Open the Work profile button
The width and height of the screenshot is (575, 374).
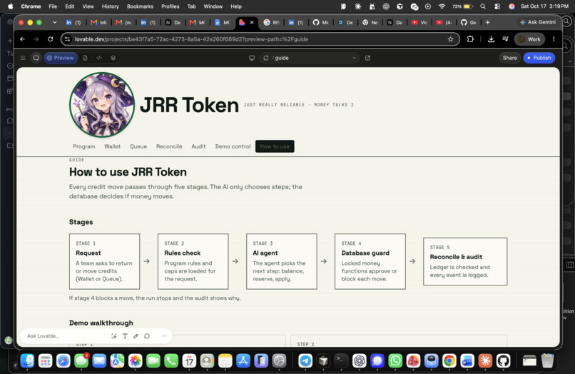click(x=529, y=39)
